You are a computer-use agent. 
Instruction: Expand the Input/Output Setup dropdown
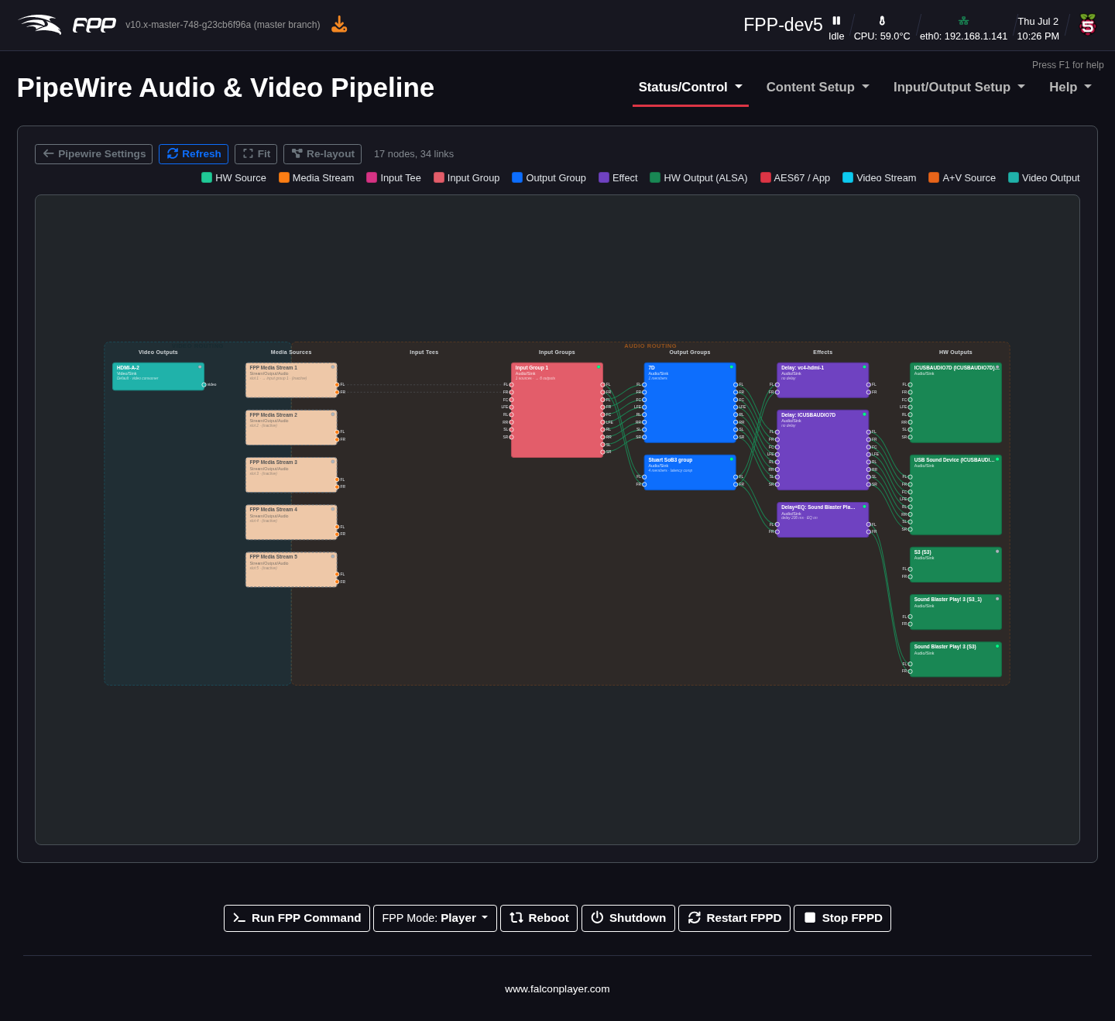pos(959,88)
